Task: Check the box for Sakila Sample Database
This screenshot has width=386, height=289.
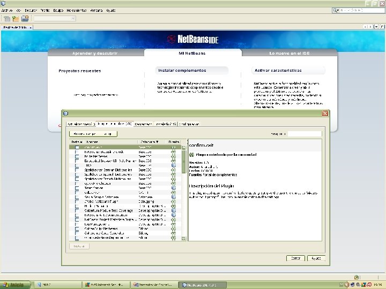Action: coord(77,197)
